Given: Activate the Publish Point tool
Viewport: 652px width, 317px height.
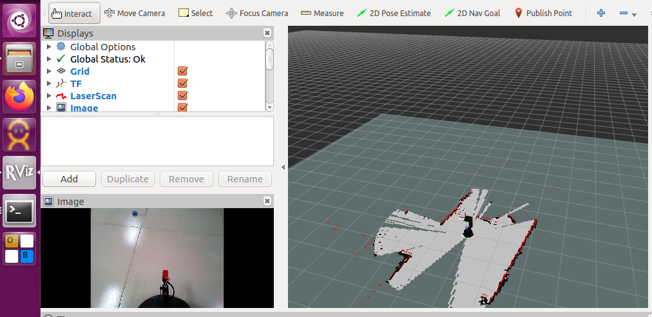Looking at the screenshot, I should pos(543,13).
